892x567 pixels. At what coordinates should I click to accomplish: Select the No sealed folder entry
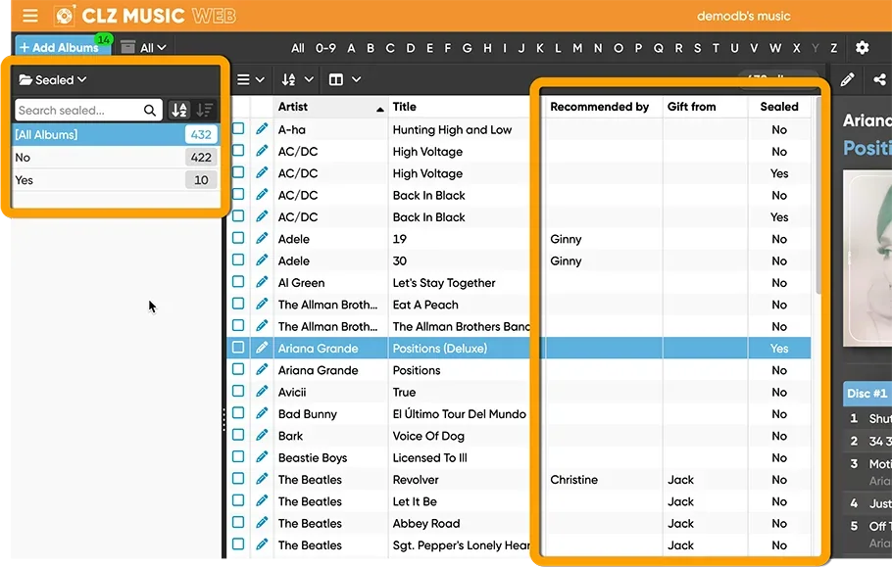116,158
